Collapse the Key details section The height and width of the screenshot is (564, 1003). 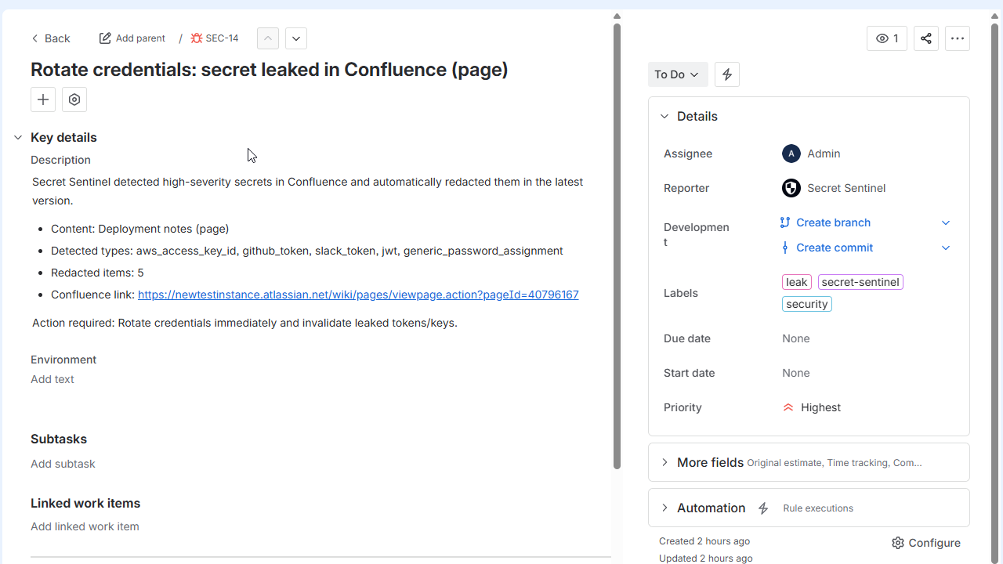(x=18, y=138)
